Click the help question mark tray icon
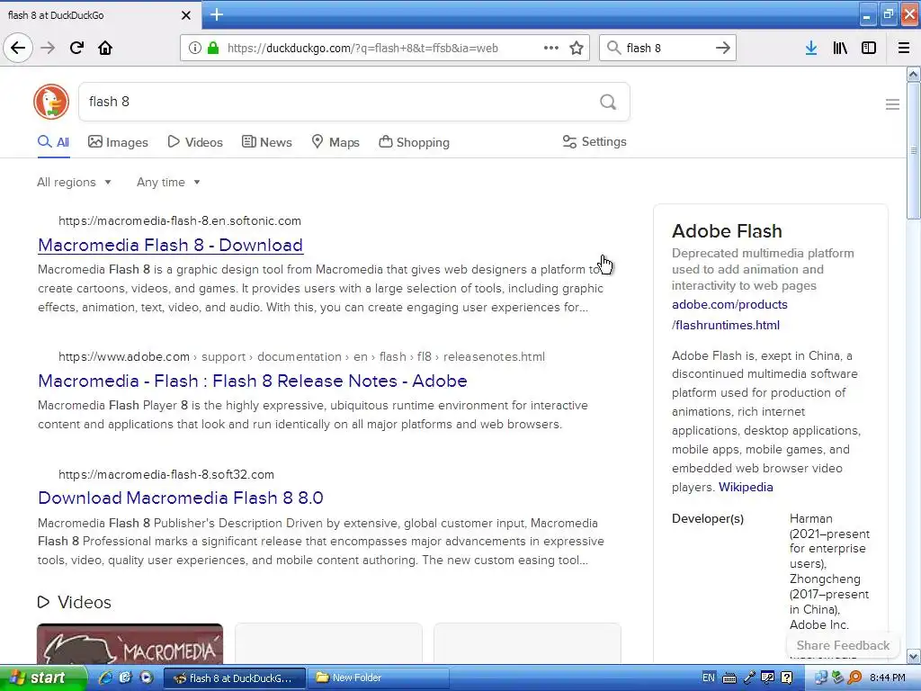 pyautogui.click(x=787, y=678)
